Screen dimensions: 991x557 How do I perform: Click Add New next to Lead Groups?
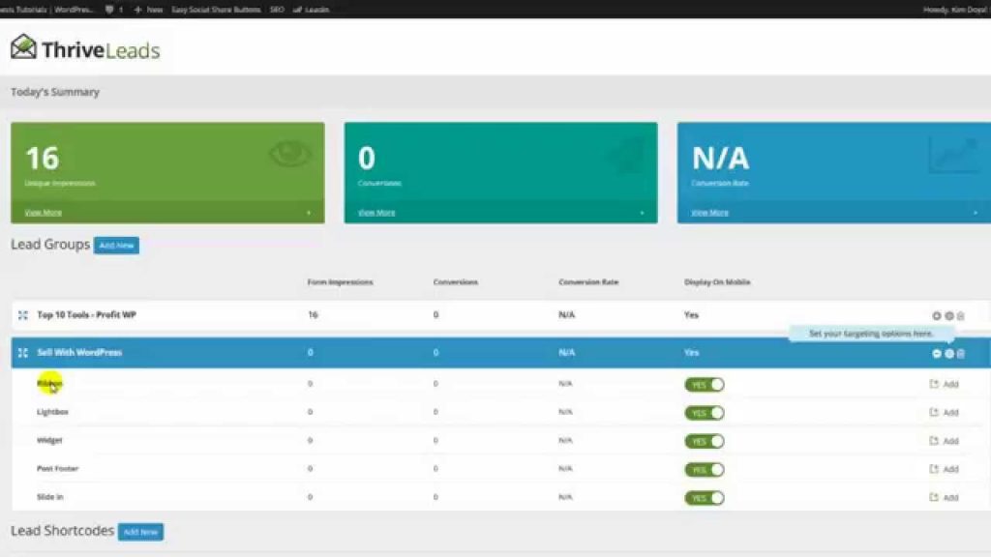tap(116, 246)
